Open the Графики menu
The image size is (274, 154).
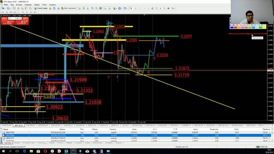click(28, 5)
